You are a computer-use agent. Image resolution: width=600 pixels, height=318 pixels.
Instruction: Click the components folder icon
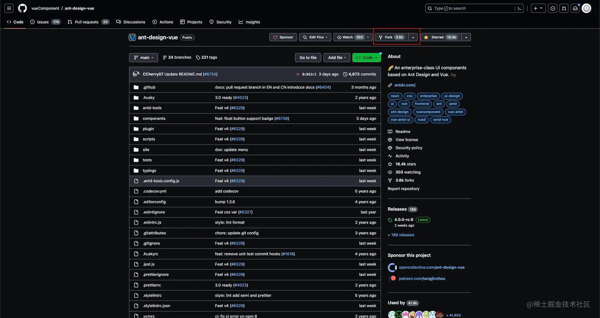pyautogui.click(x=136, y=119)
